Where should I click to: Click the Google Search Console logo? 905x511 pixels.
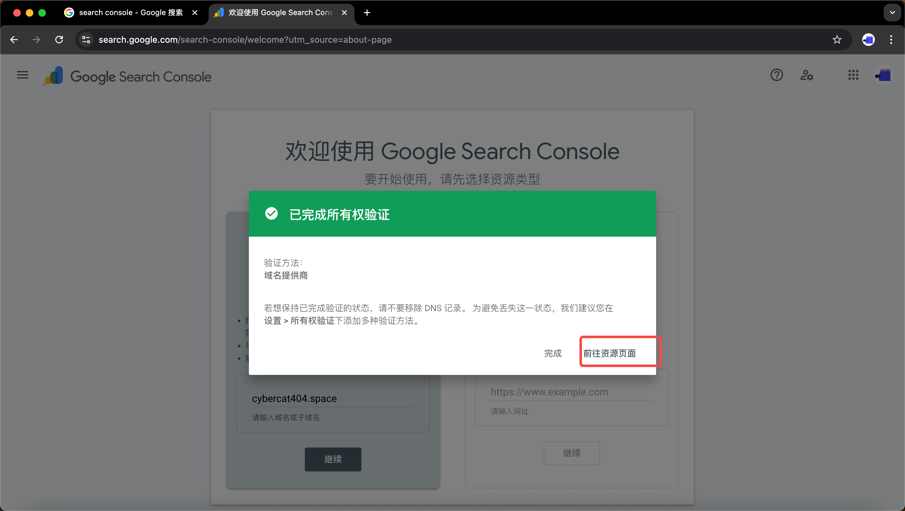click(127, 76)
